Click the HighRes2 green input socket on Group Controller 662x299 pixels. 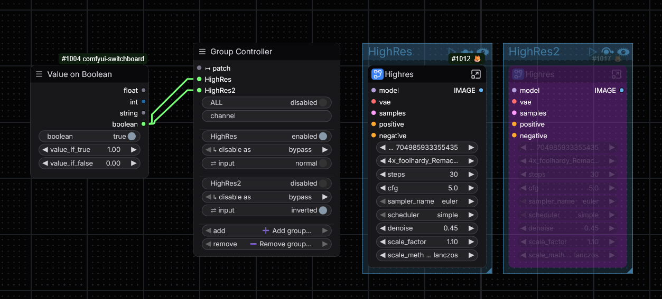(x=199, y=90)
